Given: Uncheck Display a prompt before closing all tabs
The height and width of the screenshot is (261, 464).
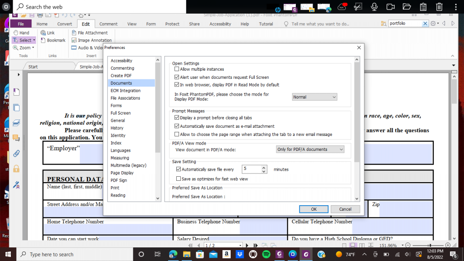Looking at the screenshot, I should (177, 117).
